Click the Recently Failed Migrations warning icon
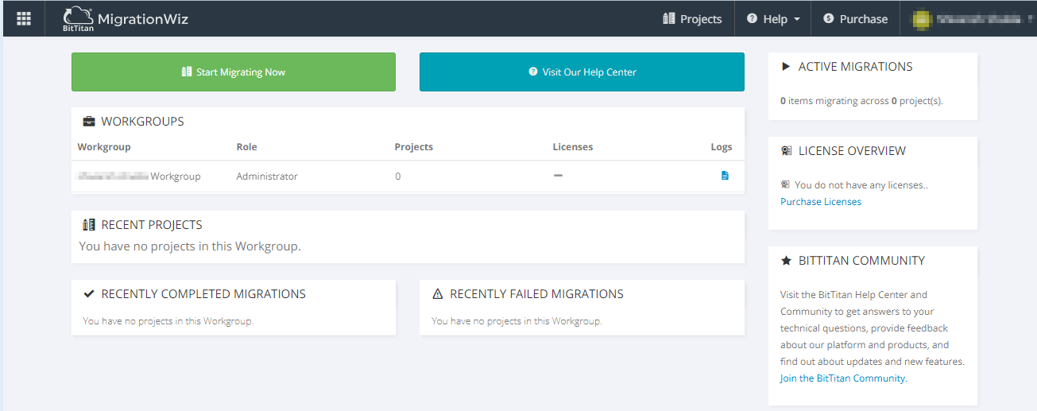 pos(438,294)
